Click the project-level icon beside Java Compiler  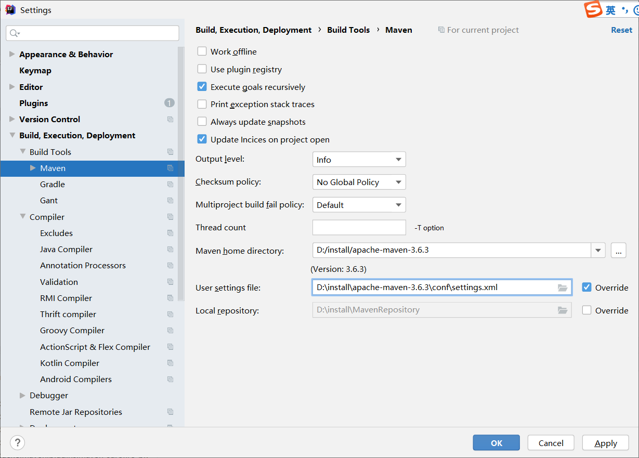tap(170, 250)
